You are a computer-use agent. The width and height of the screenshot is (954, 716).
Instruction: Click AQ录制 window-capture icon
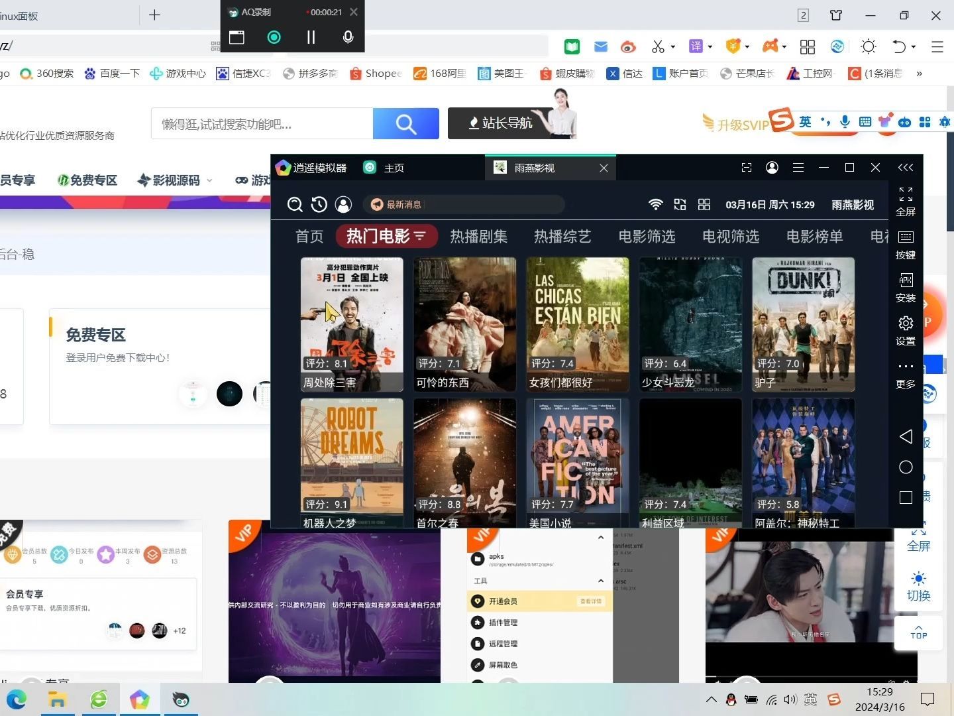[x=237, y=37]
